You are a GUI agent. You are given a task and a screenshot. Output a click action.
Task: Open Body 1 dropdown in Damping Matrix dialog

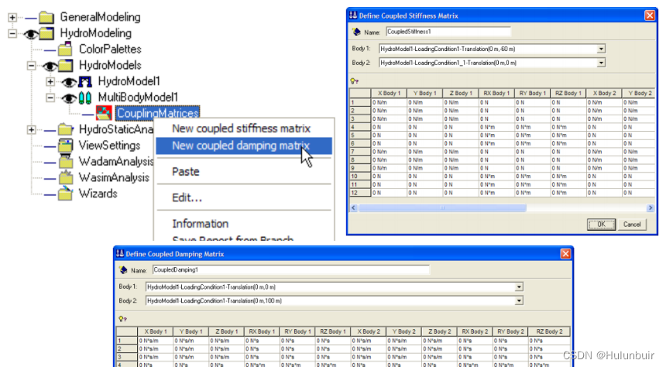(519, 287)
